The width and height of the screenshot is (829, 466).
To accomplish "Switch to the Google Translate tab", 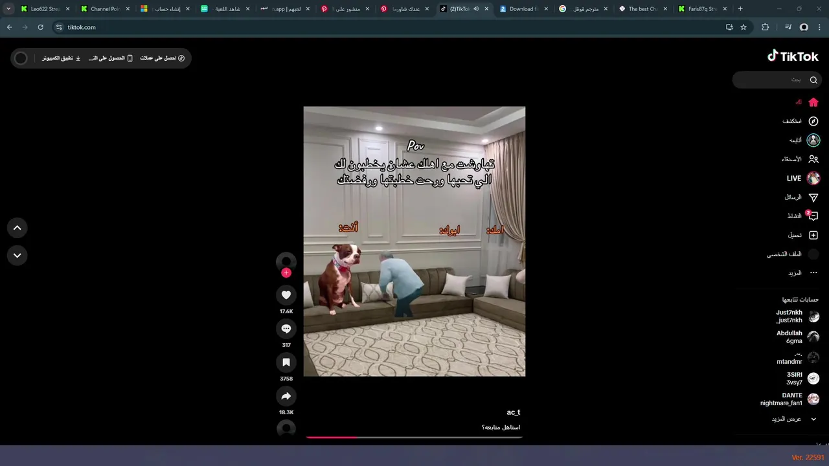I will point(583,9).
